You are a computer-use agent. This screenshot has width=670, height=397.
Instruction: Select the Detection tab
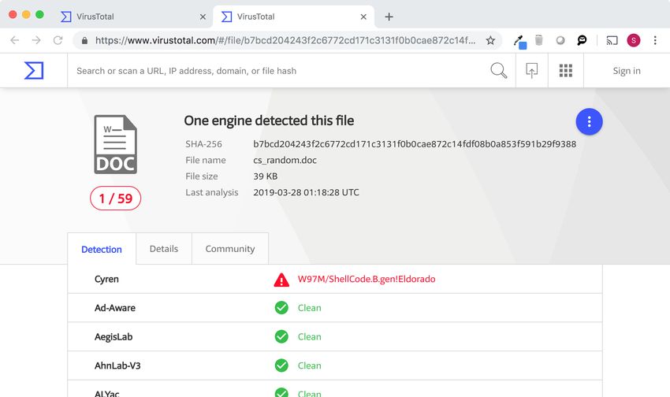click(102, 249)
